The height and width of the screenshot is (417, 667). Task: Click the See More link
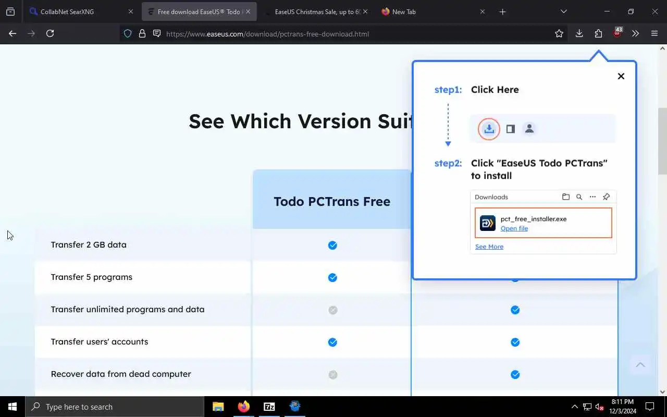(489, 247)
